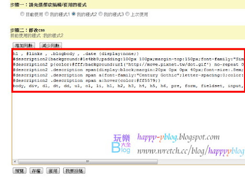The image size is (245, 183).
Task: Click the scrollbar left arrow in CSS editor
Action: click(15, 161)
